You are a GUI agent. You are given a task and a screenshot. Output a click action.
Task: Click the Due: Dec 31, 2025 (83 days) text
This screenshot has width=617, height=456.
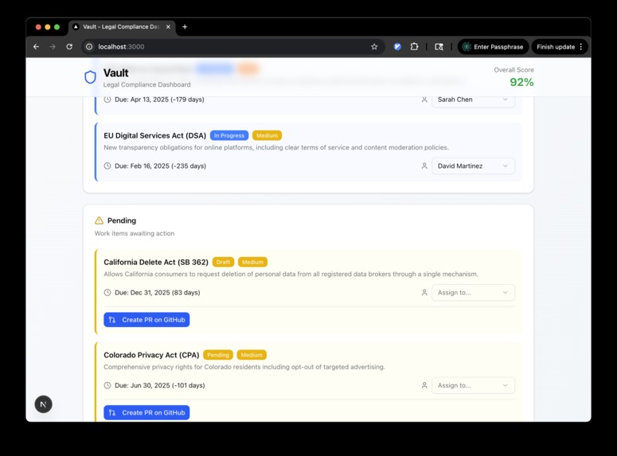(158, 292)
